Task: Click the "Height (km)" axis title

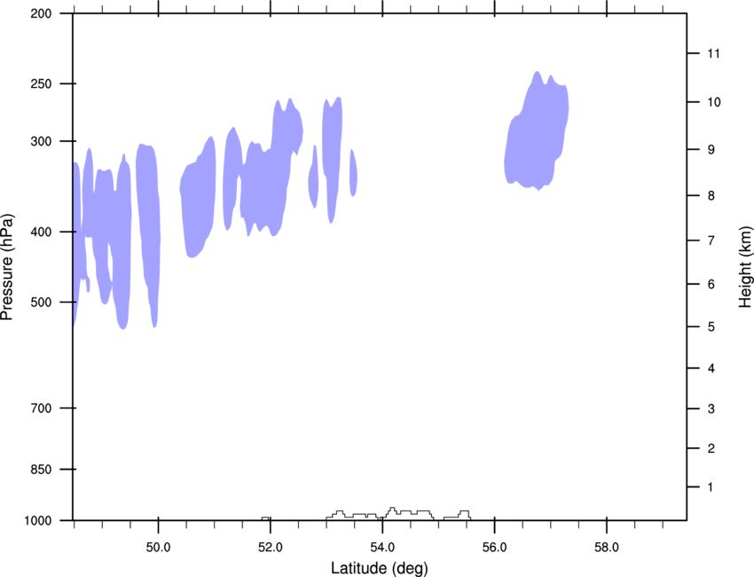Action: (745, 267)
